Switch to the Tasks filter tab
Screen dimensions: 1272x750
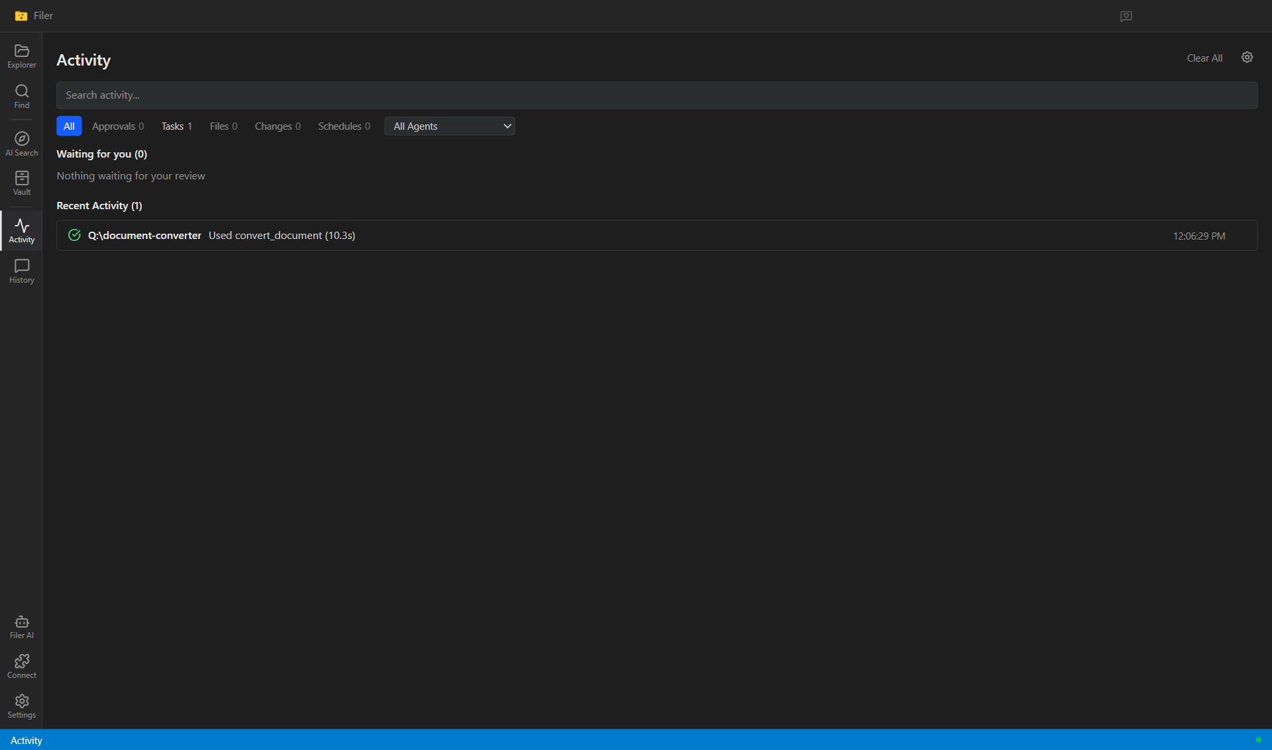pos(177,126)
